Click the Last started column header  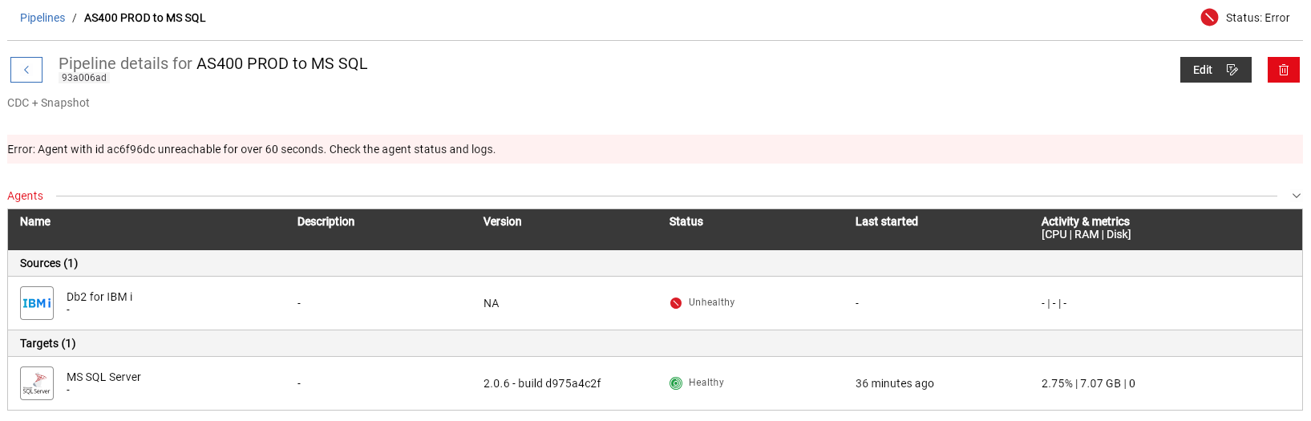886,221
